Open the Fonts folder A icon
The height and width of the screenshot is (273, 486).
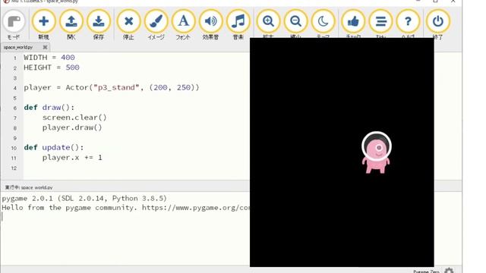[x=183, y=21]
